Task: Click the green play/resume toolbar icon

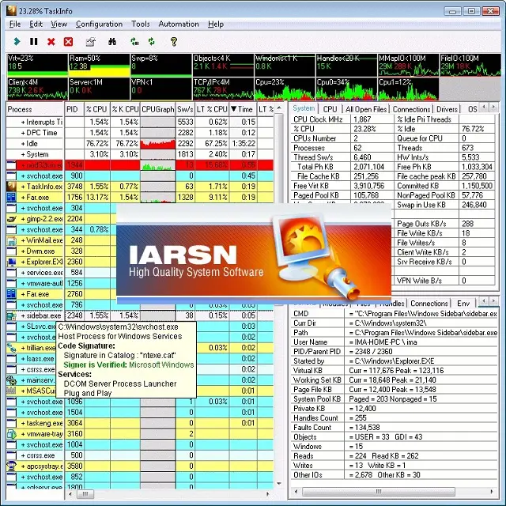Action: (x=17, y=41)
